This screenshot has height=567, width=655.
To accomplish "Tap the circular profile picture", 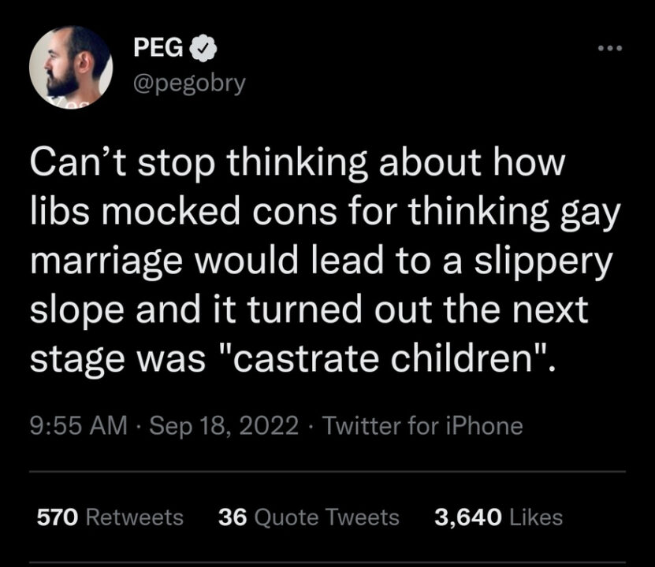I will click(71, 67).
